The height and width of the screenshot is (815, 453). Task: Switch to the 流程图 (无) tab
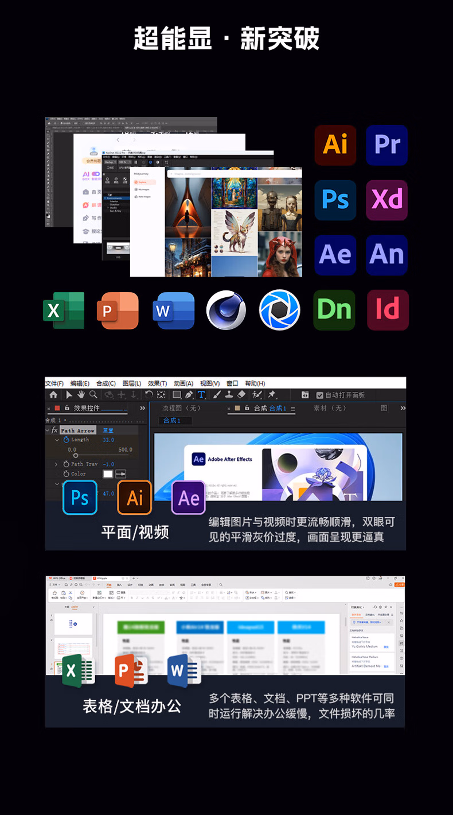(x=182, y=408)
